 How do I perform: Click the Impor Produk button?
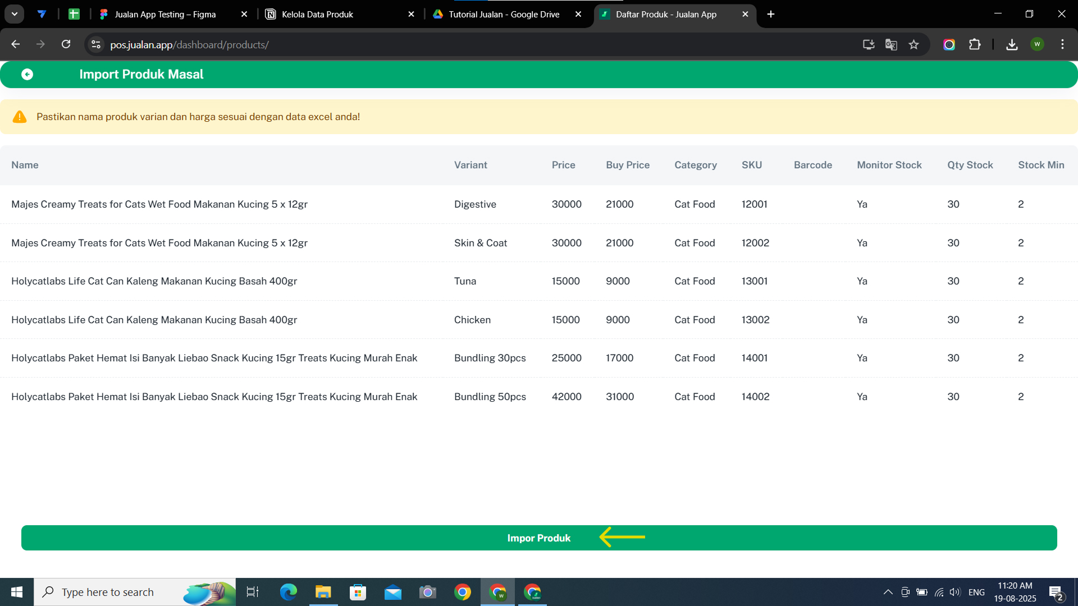(538, 538)
